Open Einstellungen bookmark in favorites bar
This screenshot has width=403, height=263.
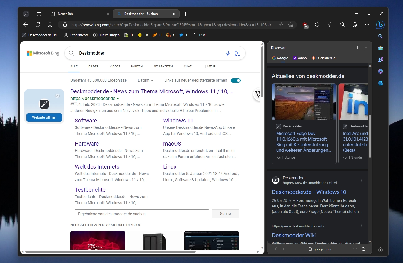106,35
